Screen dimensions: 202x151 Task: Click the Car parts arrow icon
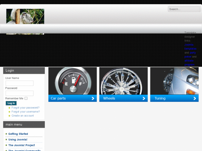pyautogui.click(x=93, y=98)
